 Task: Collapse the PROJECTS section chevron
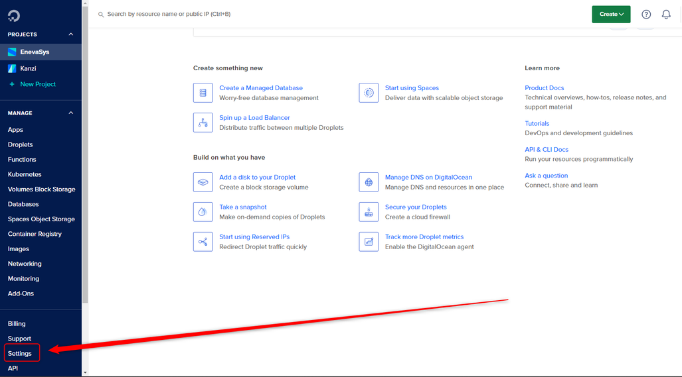coord(71,34)
